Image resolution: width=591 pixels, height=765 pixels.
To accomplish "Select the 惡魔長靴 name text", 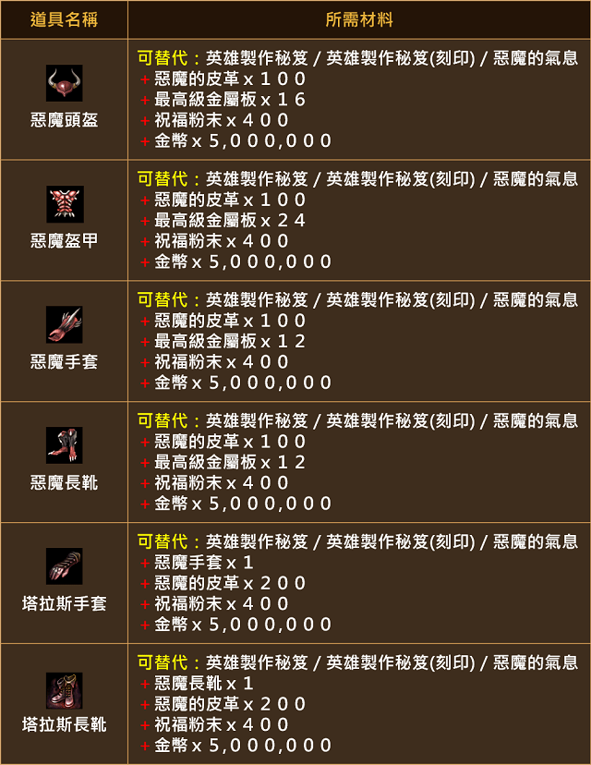I will tap(65, 482).
